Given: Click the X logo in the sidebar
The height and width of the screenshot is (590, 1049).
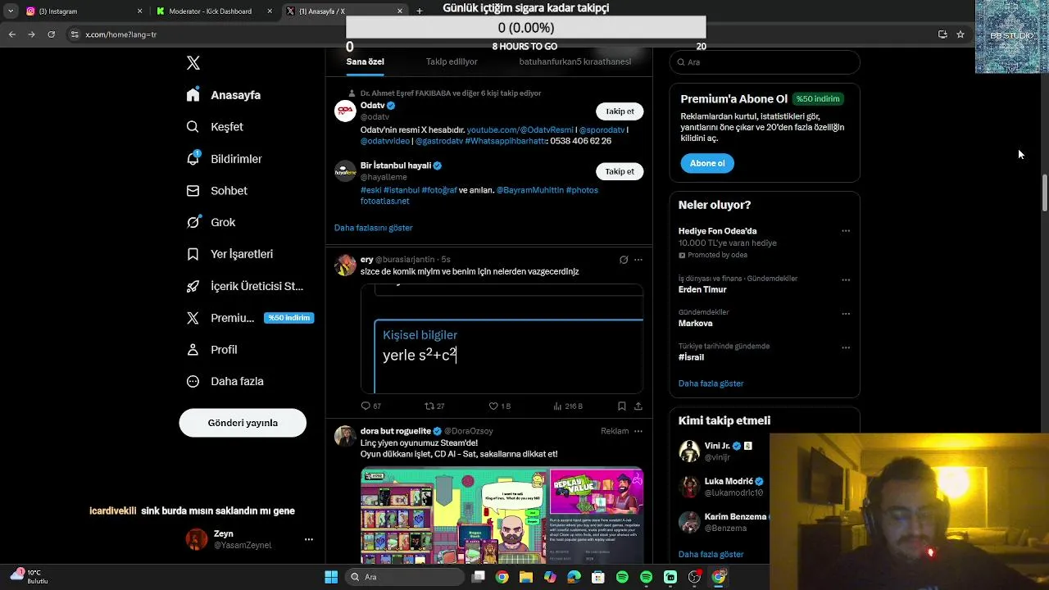Looking at the screenshot, I should coord(193,63).
